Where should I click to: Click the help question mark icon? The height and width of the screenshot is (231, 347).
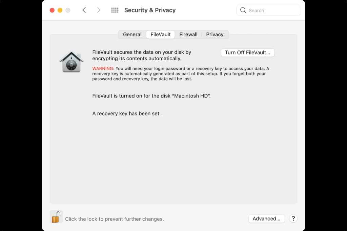tap(293, 218)
